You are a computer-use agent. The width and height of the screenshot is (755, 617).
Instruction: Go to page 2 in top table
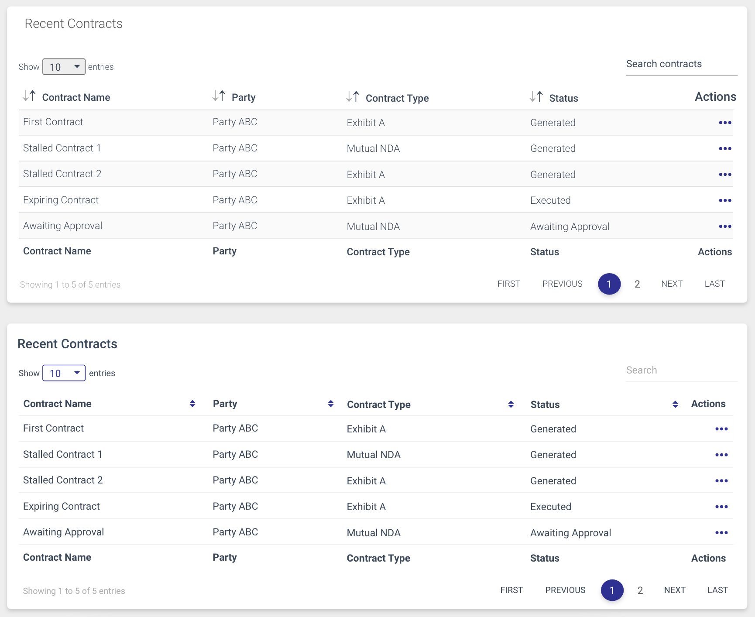click(x=637, y=284)
